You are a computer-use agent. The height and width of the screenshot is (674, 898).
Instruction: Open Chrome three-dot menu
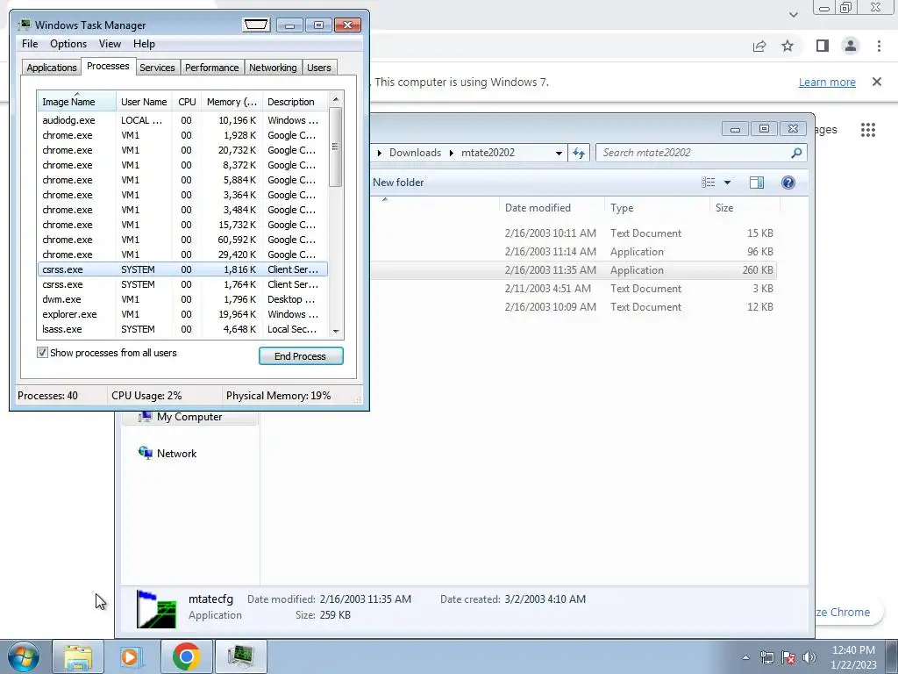click(x=879, y=46)
